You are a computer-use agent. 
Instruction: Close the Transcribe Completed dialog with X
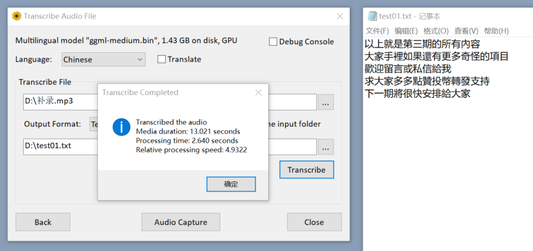click(258, 93)
